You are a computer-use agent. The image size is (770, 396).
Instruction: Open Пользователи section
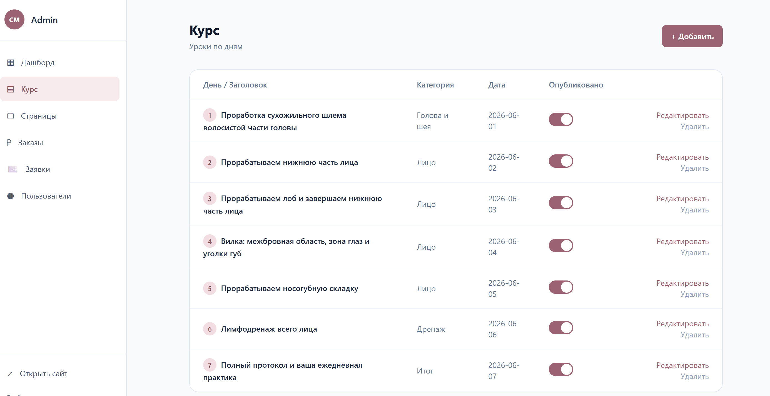[60, 196]
